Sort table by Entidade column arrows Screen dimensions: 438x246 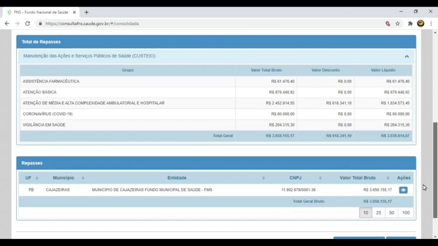[263, 178]
